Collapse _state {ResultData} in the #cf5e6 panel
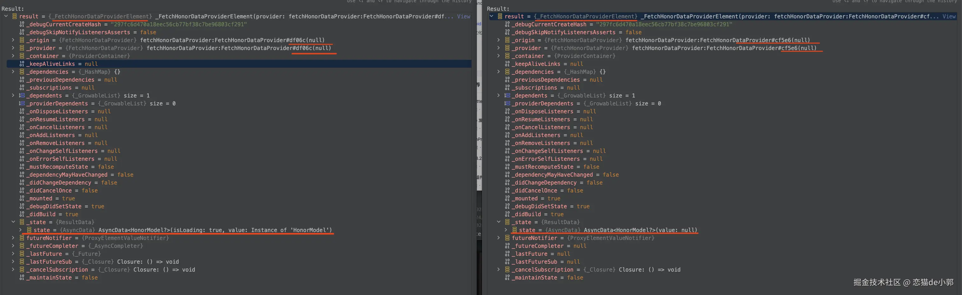 coord(498,223)
